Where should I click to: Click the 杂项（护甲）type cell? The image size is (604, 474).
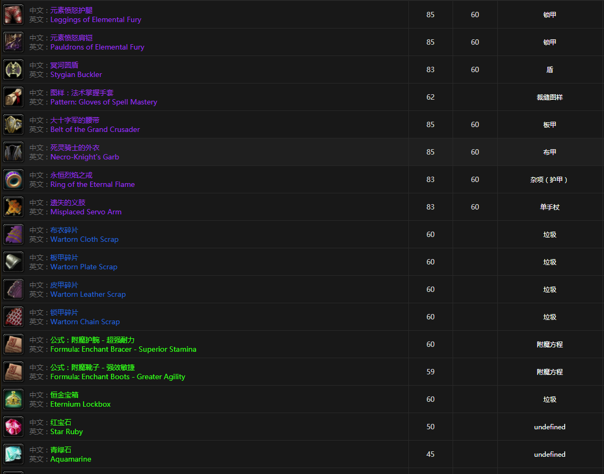click(x=549, y=180)
